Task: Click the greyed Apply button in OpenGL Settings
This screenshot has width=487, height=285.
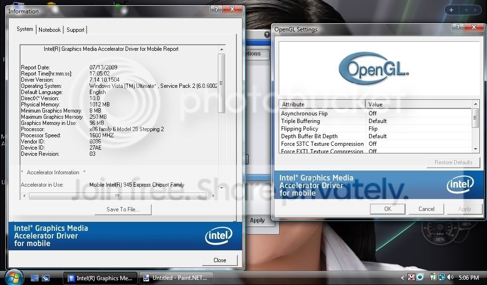Action: click(x=464, y=209)
